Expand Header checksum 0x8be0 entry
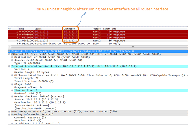 click(x=12, y=97)
